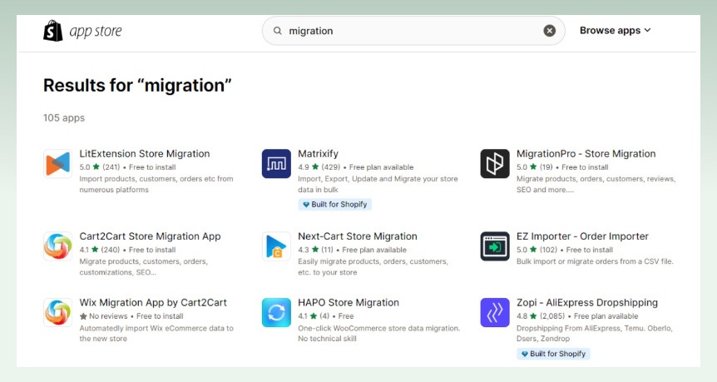Click the 105 apps result count

(64, 118)
